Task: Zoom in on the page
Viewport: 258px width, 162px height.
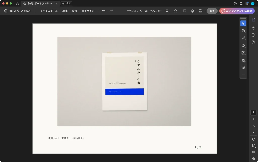Action: point(253,152)
